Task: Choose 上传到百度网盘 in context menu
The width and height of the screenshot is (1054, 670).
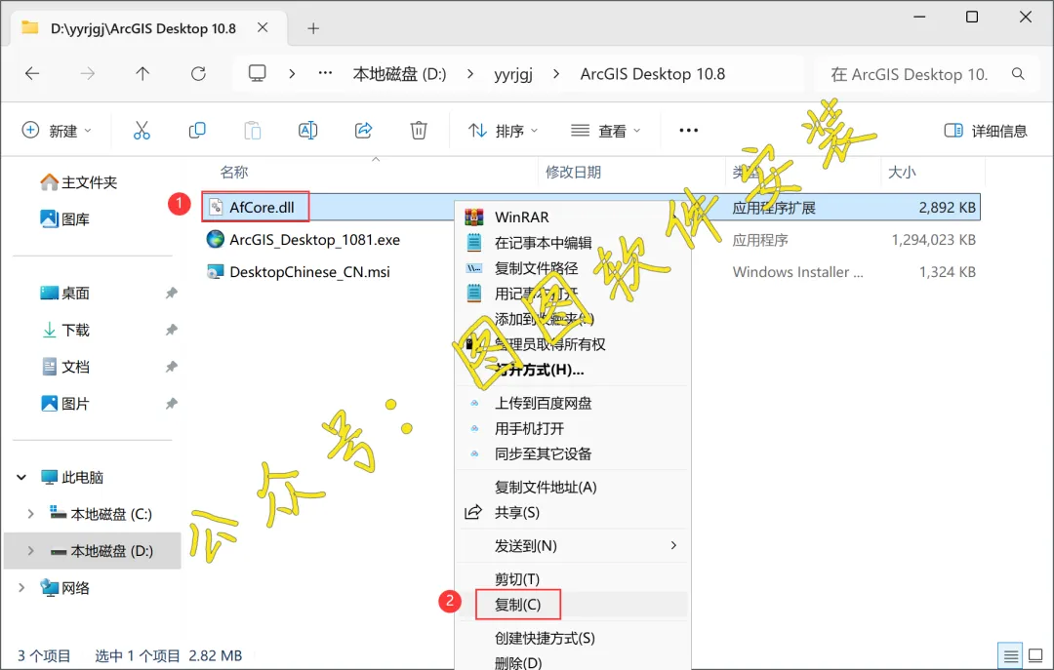Action: pos(544,403)
